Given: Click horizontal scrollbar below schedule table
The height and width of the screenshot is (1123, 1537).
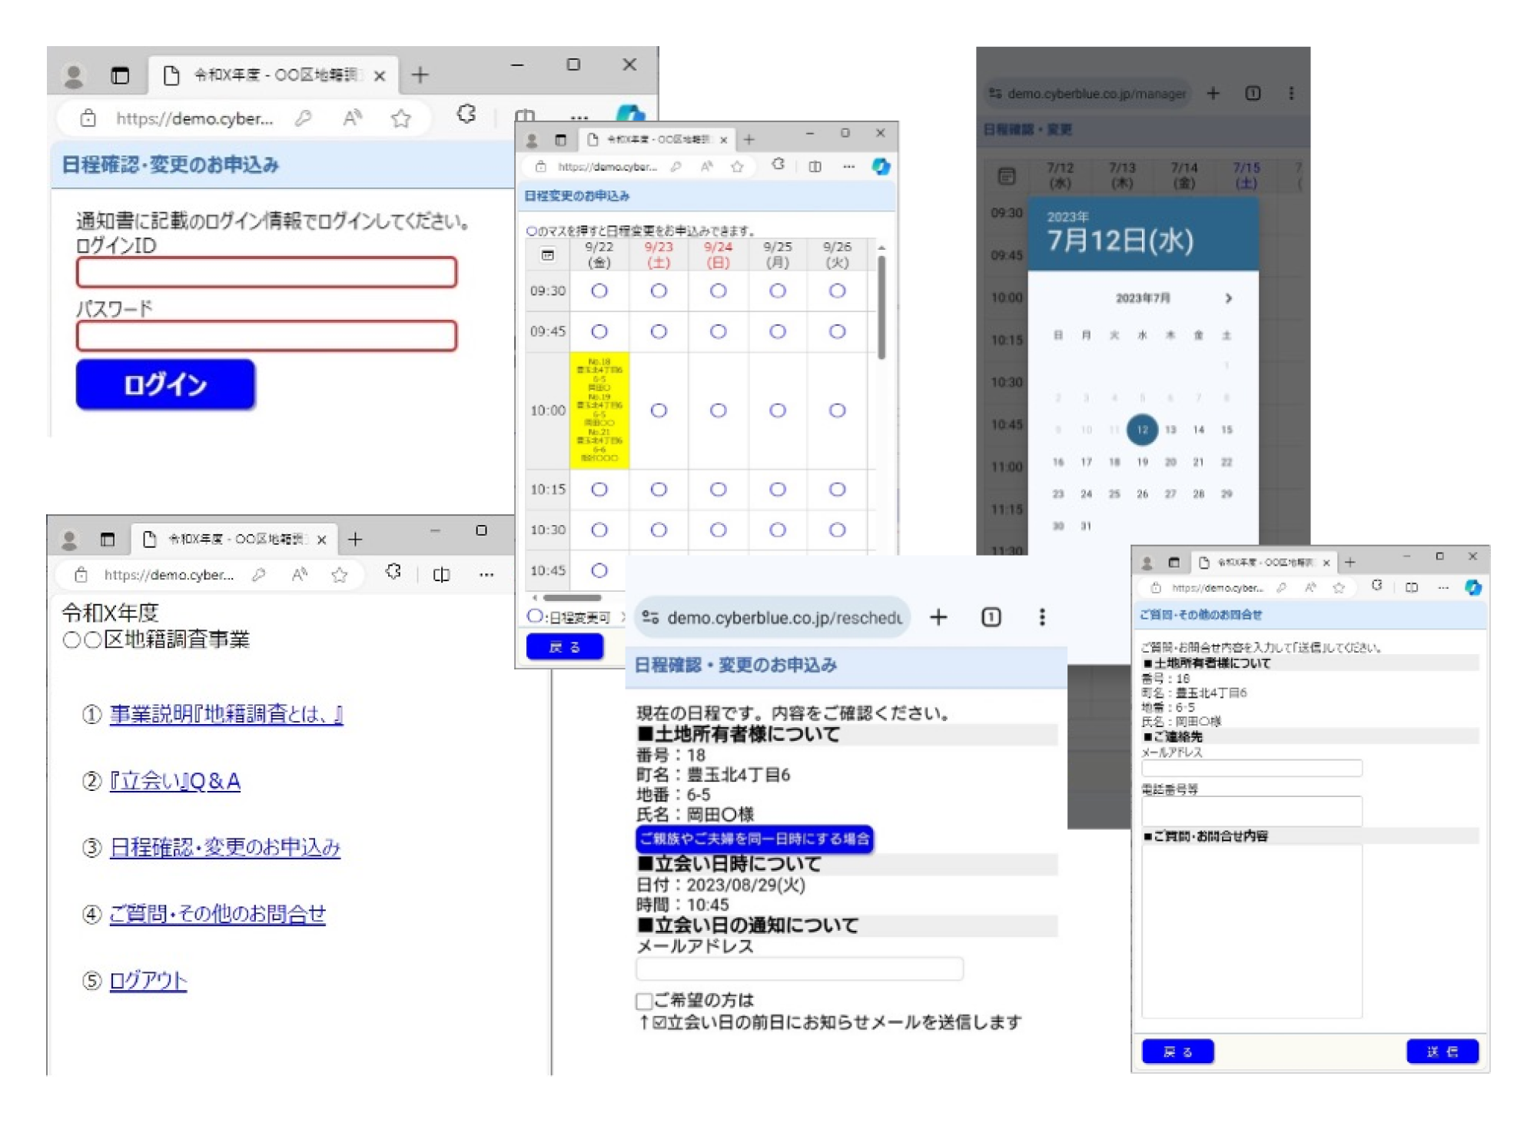Looking at the screenshot, I should click(x=572, y=597).
